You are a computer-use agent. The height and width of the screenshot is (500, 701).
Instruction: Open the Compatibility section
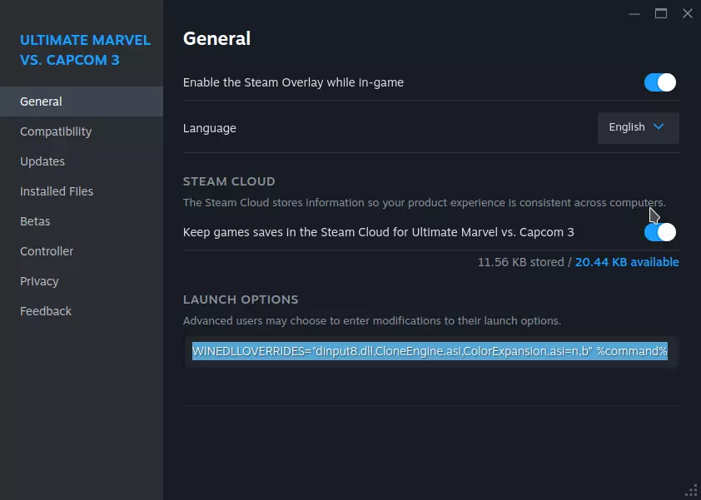[82, 131]
